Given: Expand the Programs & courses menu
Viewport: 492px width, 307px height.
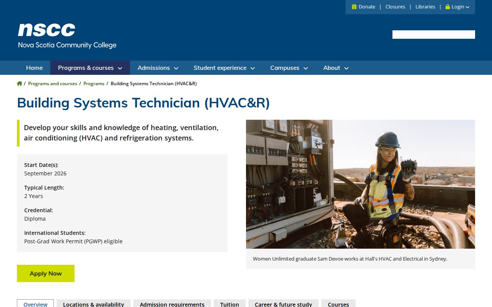Looking at the screenshot, I should [90, 68].
